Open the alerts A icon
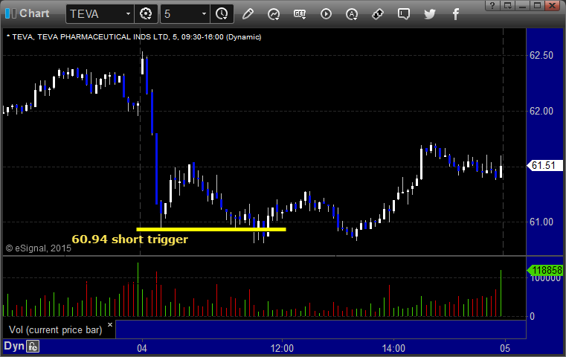The width and height of the screenshot is (566, 357). click(x=352, y=14)
